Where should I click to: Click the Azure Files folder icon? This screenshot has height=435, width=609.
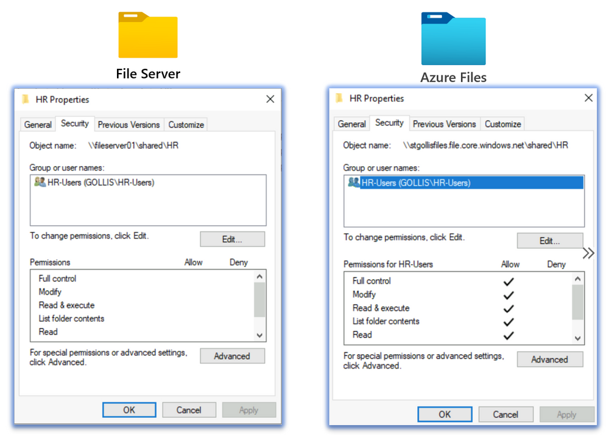(453, 38)
